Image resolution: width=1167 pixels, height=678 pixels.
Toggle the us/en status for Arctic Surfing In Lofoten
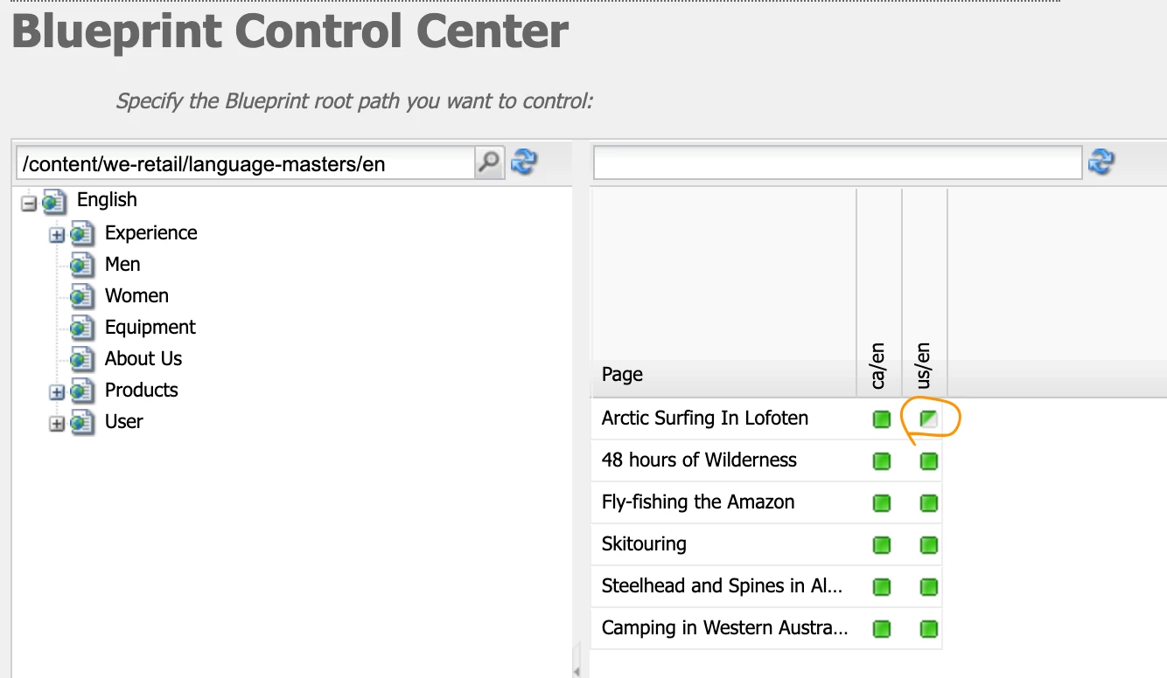pyautogui.click(x=928, y=419)
